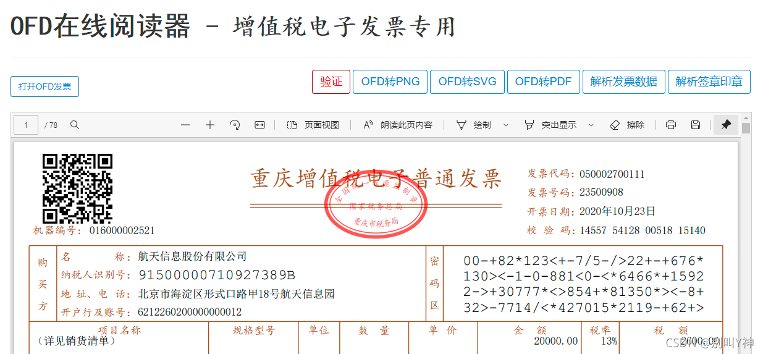
Task: Click invoice title 重庆增值税电子普通发票
Action: pos(376,179)
